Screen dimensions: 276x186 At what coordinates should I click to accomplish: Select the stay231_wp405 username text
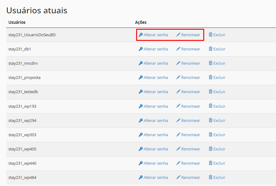point(22,149)
